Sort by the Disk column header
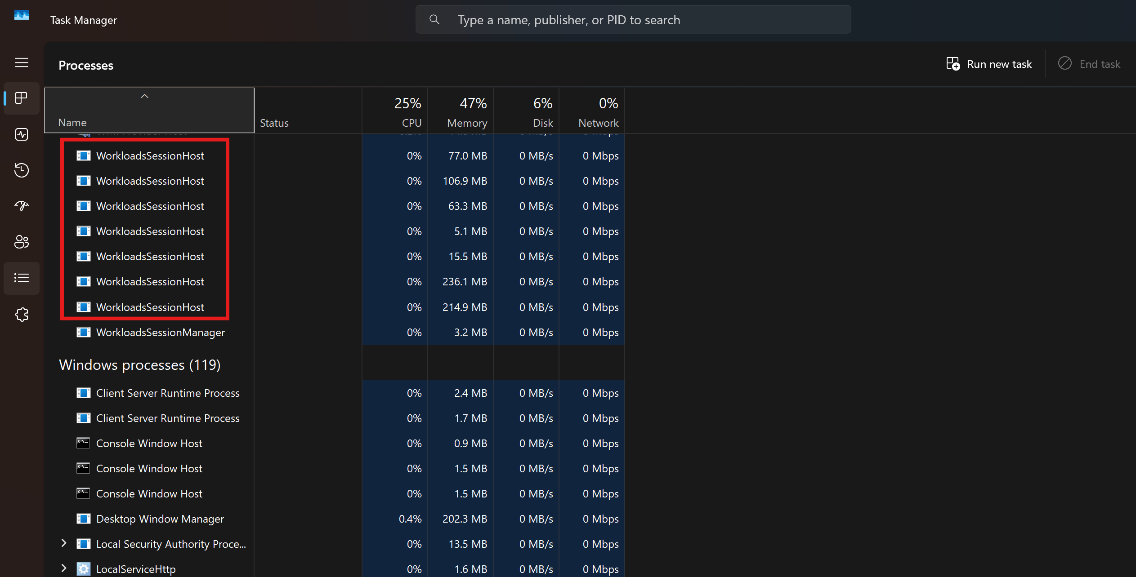The height and width of the screenshot is (577, 1136). (526, 110)
